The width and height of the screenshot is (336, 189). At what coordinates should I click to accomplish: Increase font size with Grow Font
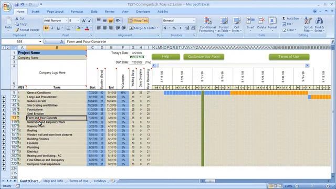tap(84, 20)
